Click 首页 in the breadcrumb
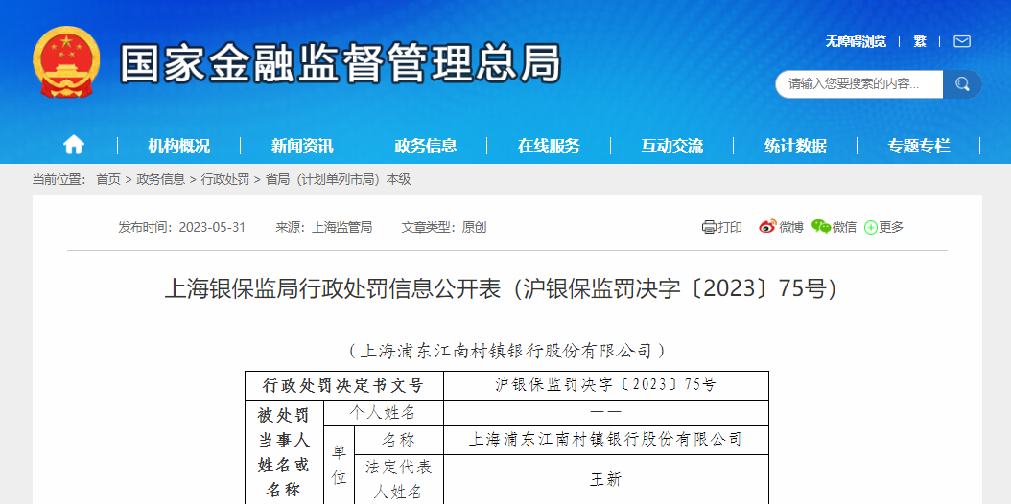The image size is (1011, 504). click(x=108, y=179)
